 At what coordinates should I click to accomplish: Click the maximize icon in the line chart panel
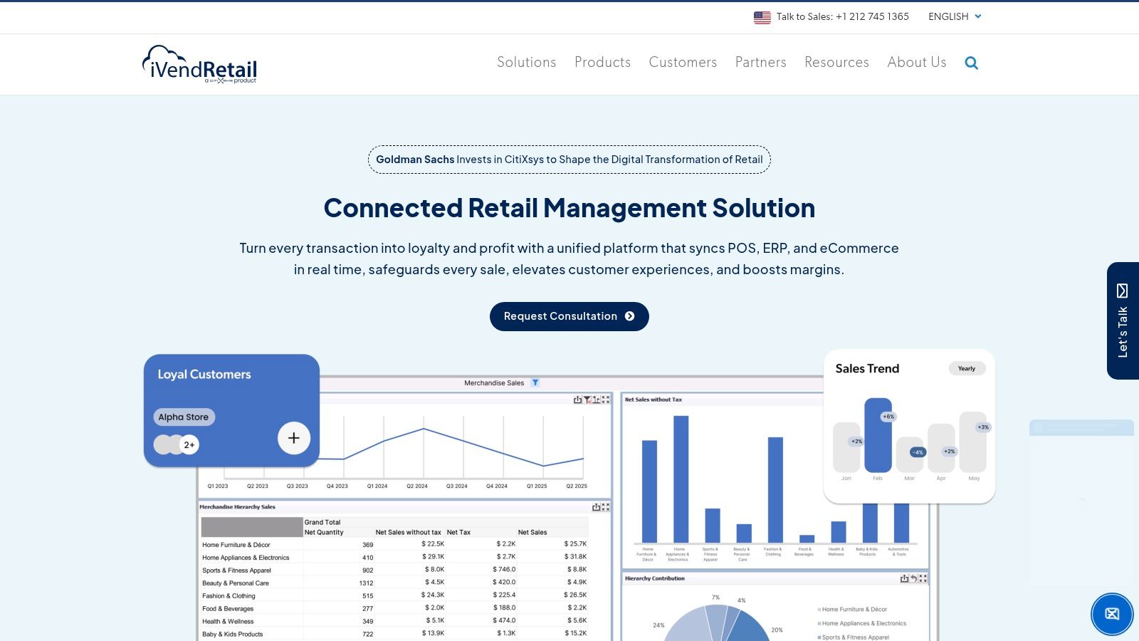606,400
